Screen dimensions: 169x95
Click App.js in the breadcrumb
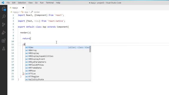(16, 12)
